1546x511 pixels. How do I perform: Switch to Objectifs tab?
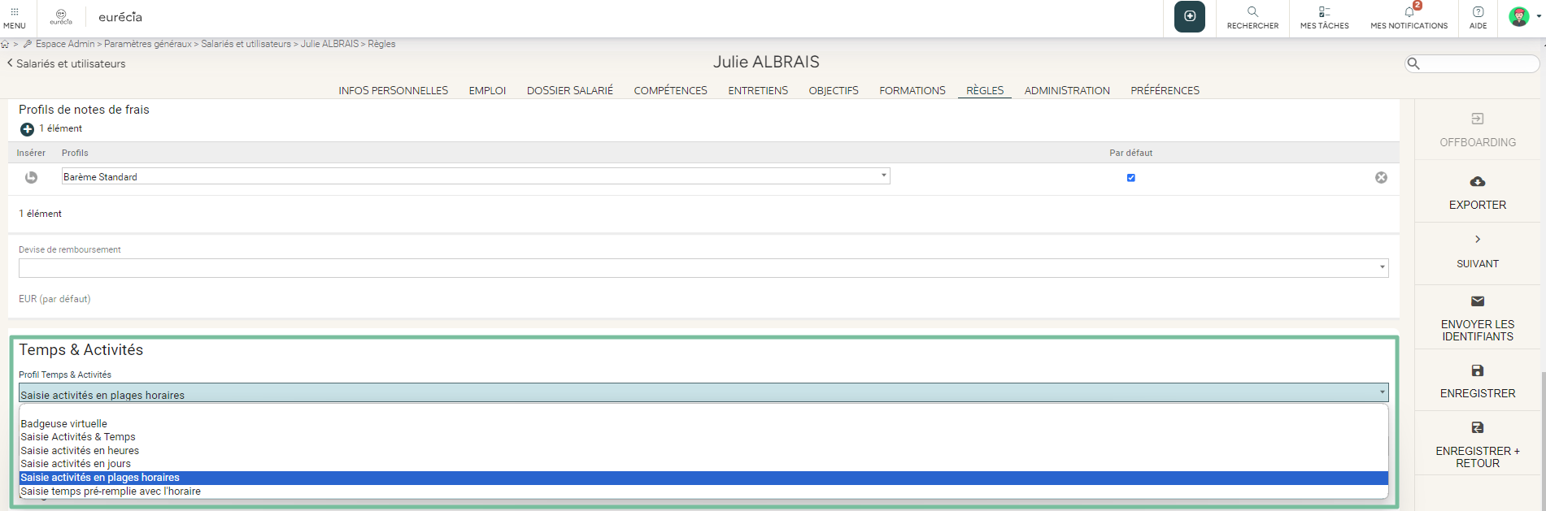point(834,90)
